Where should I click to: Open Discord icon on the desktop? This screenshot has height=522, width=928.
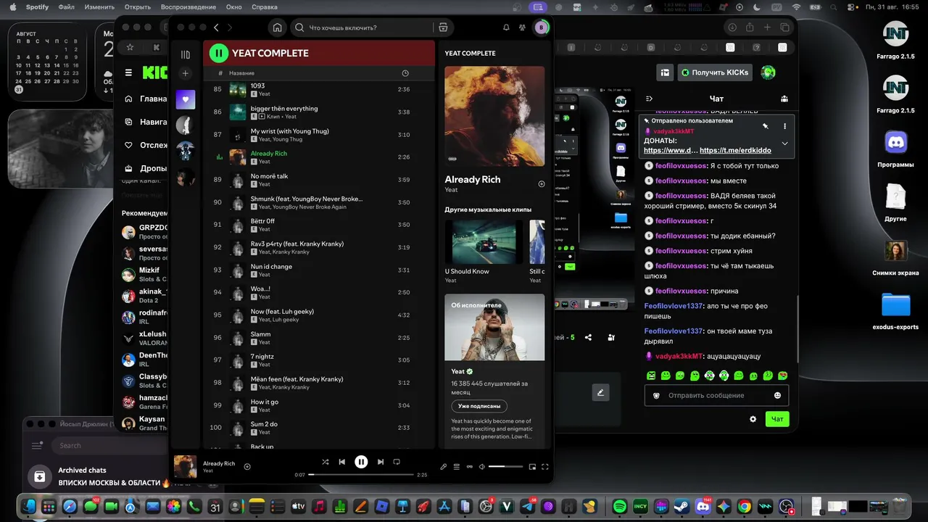click(896, 142)
